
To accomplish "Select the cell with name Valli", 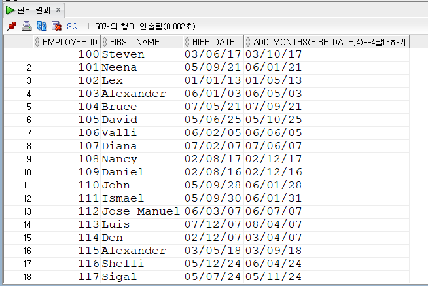I will (x=141, y=133).
